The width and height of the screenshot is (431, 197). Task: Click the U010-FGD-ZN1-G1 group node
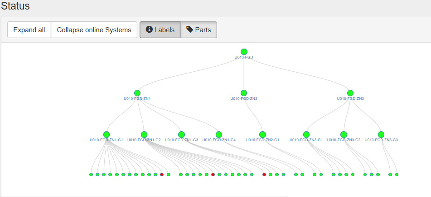pos(107,134)
